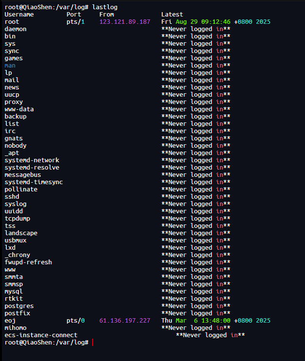Click the ecs-instance-connect username

click(41, 335)
